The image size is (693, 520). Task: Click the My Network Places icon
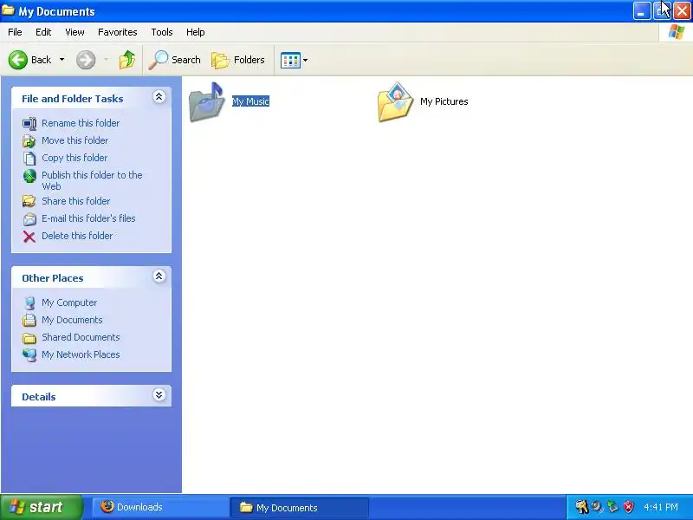click(x=29, y=354)
